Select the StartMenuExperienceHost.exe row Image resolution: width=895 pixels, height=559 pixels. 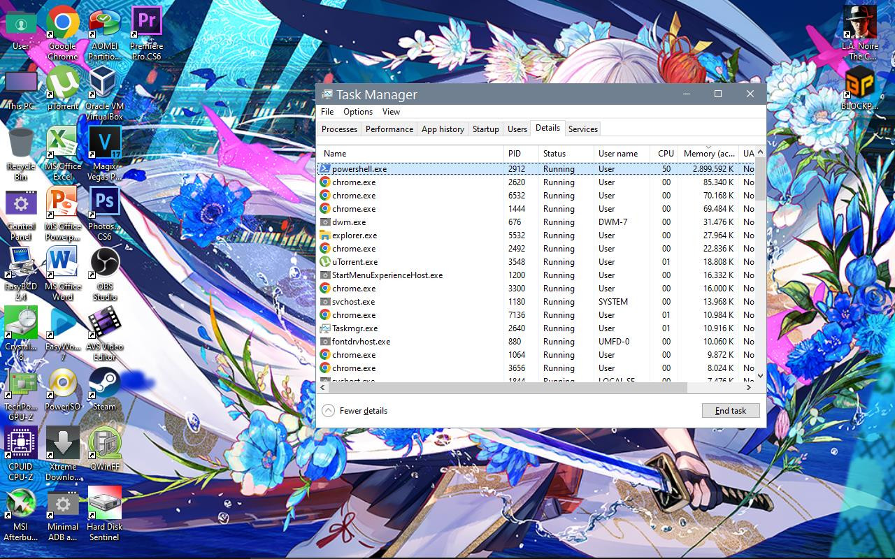click(536, 275)
